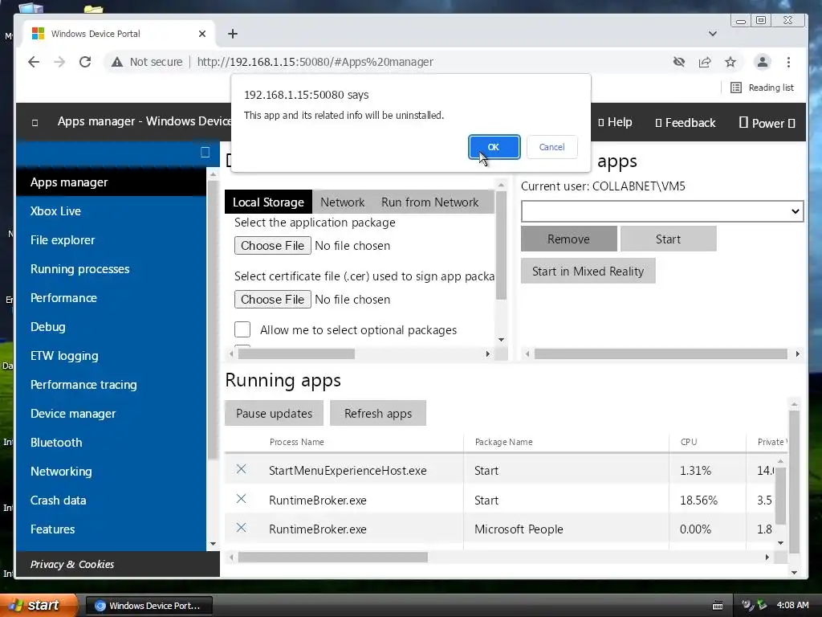Expand the installed apps dropdown
The image size is (822, 617).
(662, 211)
